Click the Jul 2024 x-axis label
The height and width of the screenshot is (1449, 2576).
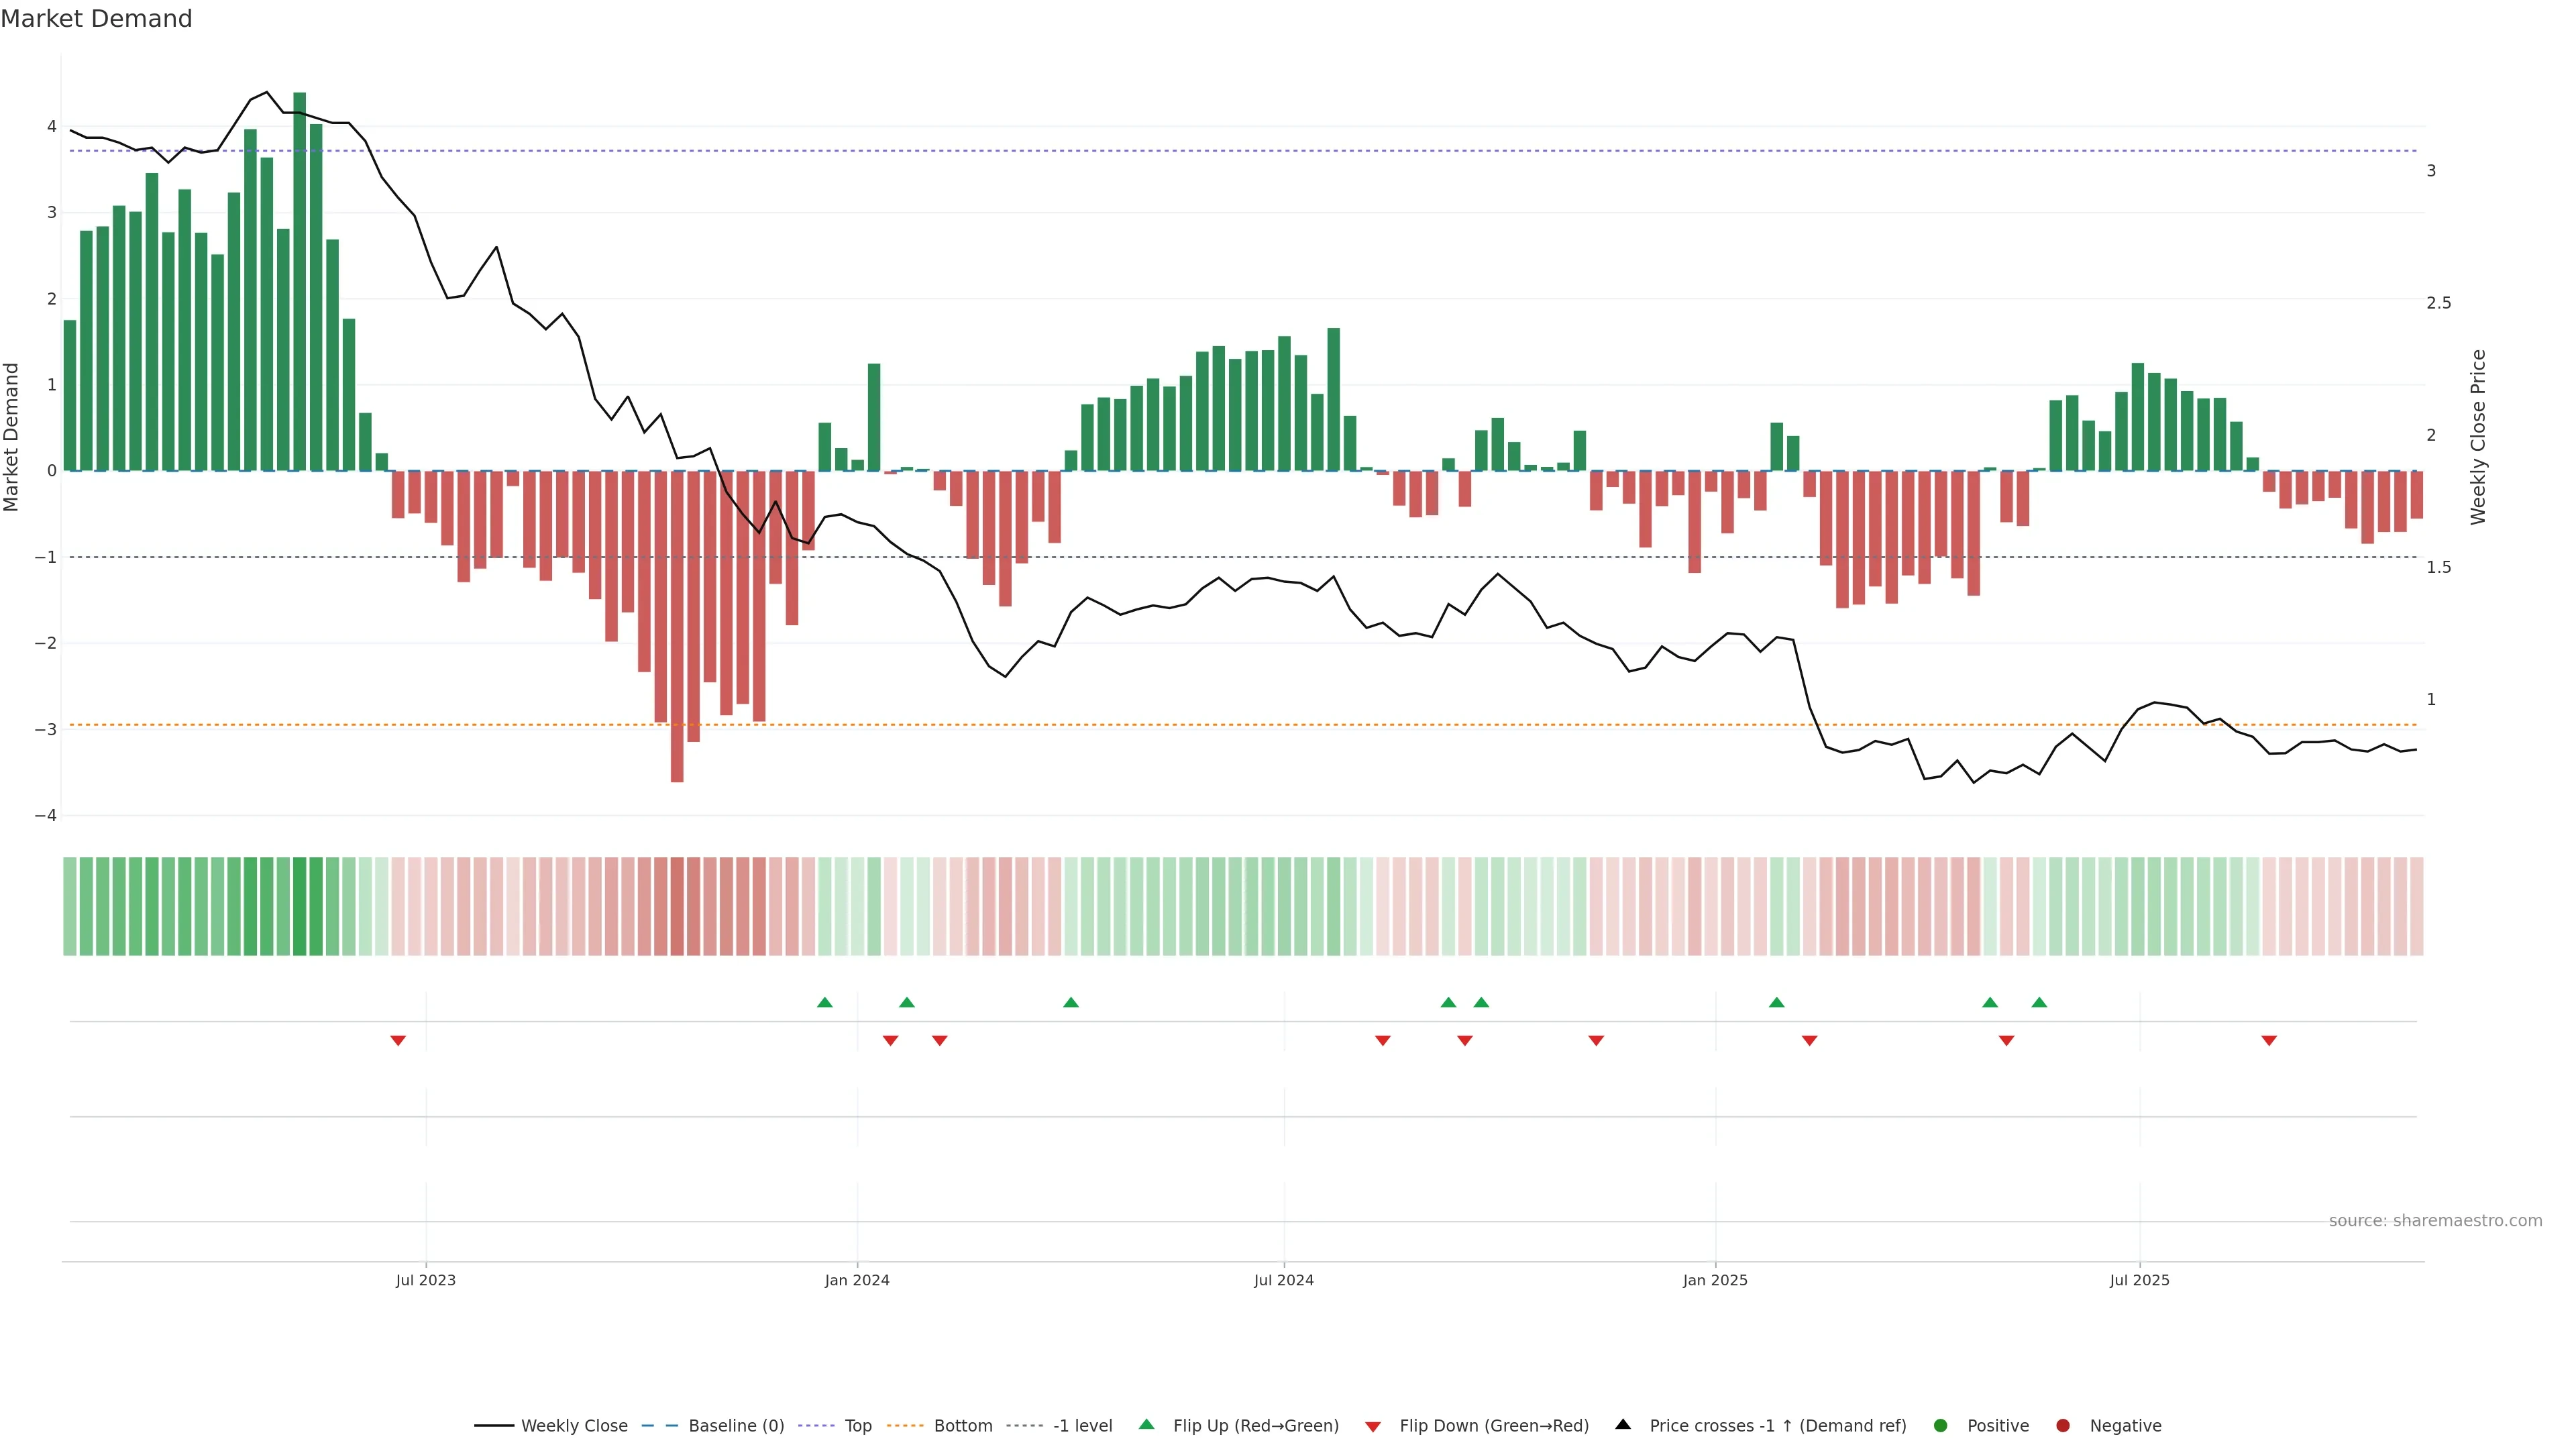(x=1284, y=1280)
